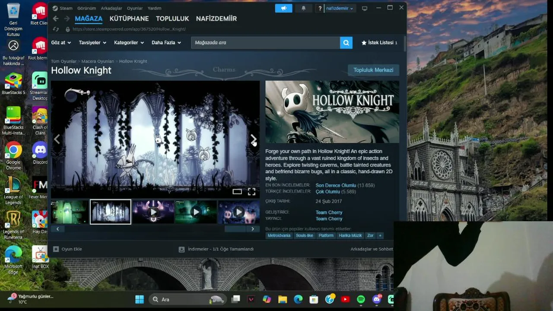Open Copilot from the taskbar

267,299
